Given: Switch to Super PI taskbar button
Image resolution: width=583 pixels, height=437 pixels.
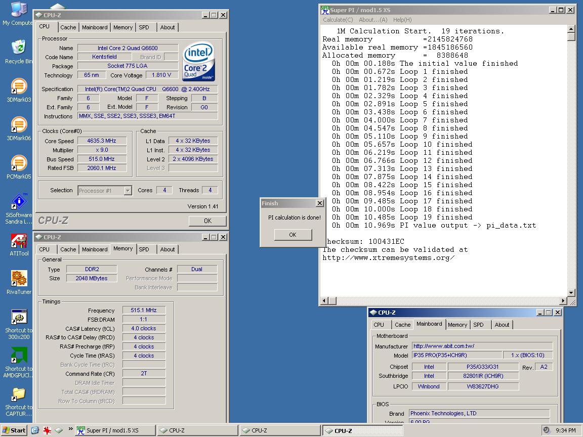Looking at the screenshot, I should click(115, 430).
